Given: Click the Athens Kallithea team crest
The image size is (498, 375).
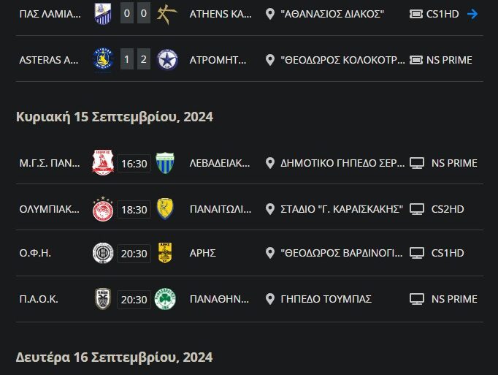Looking at the screenshot, I should [x=164, y=13].
